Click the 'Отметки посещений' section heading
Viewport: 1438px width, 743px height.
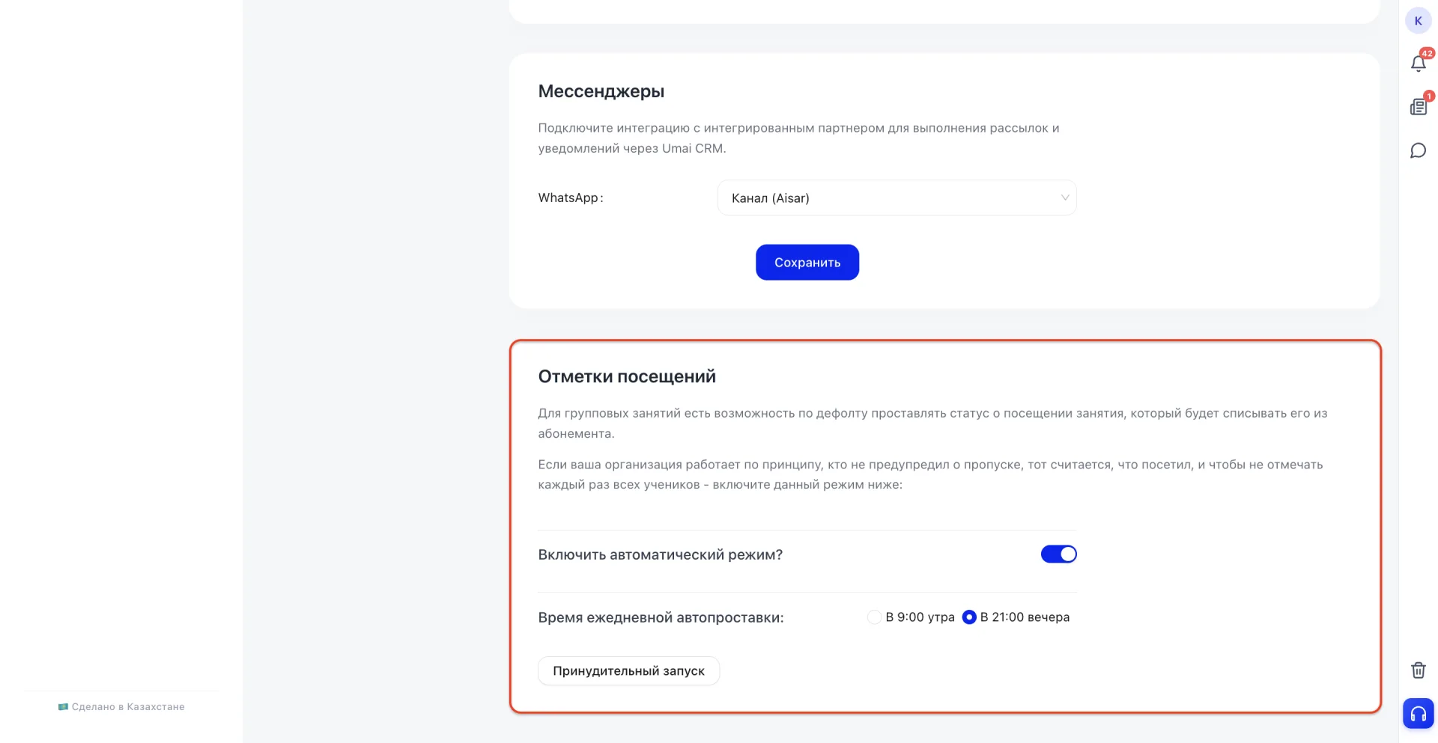coord(627,376)
